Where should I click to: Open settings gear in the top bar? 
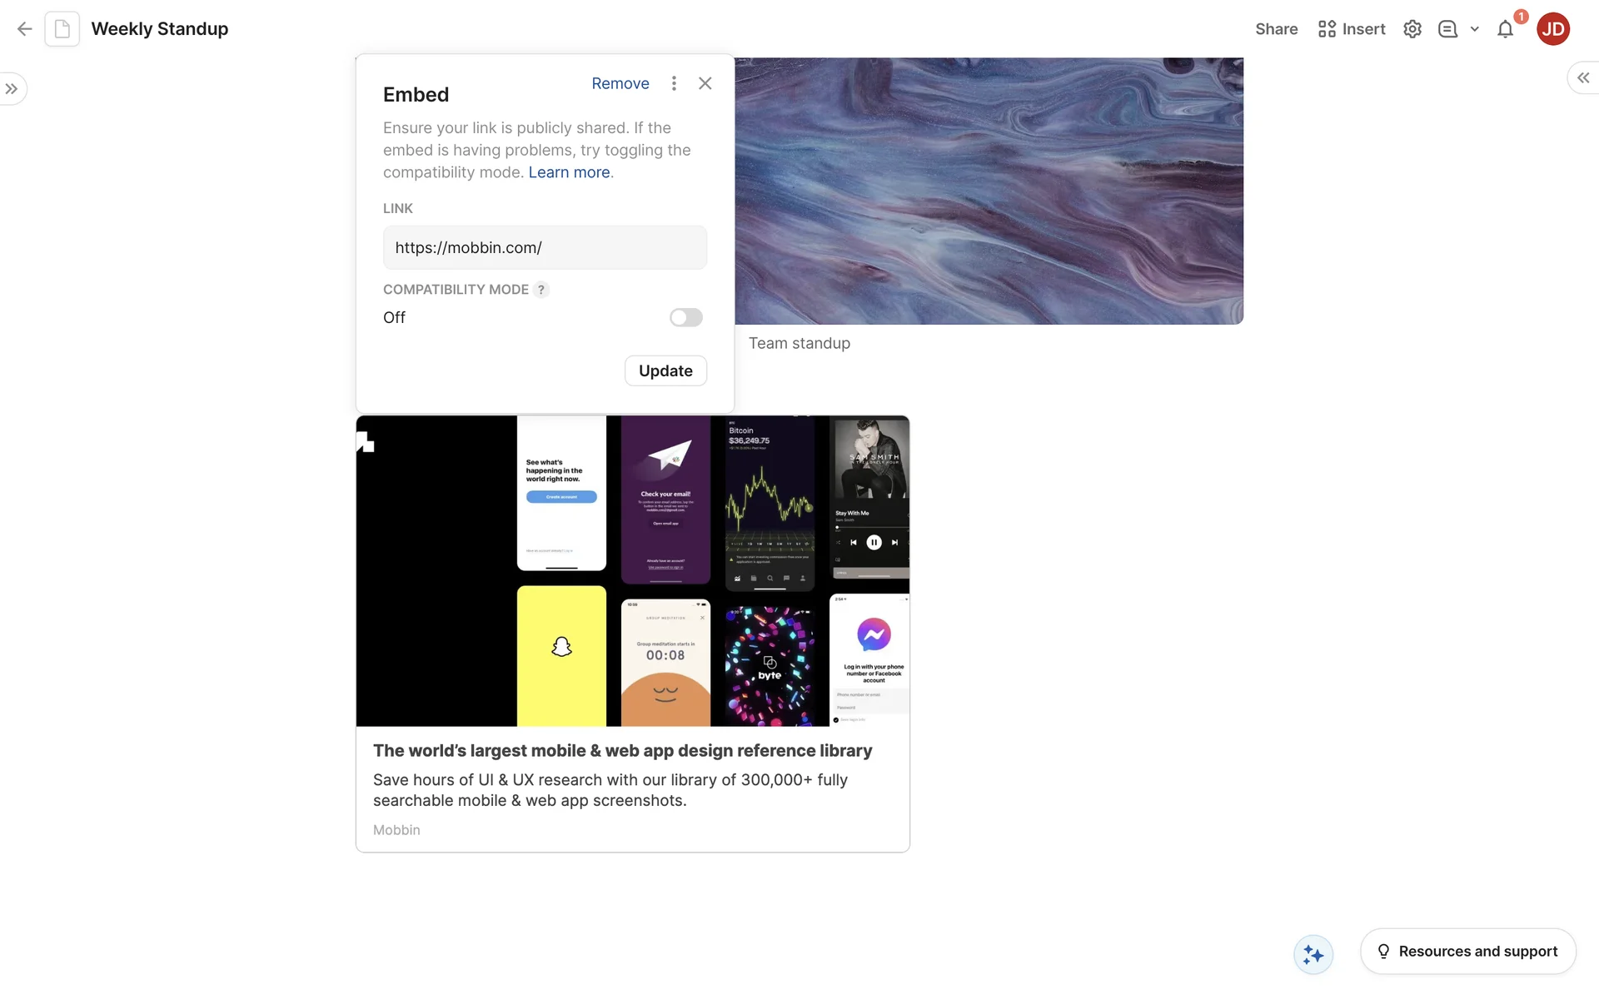(x=1412, y=29)
